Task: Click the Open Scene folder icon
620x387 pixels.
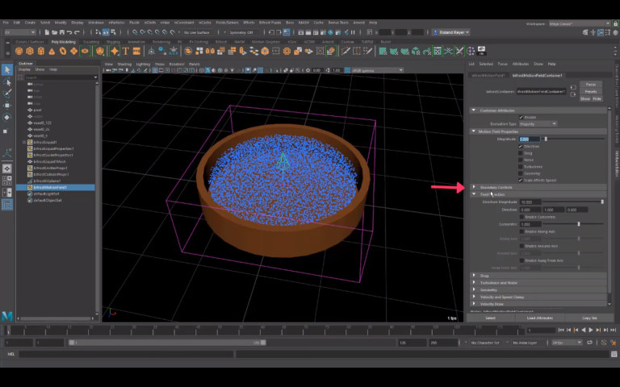Action: pos(55,32)
